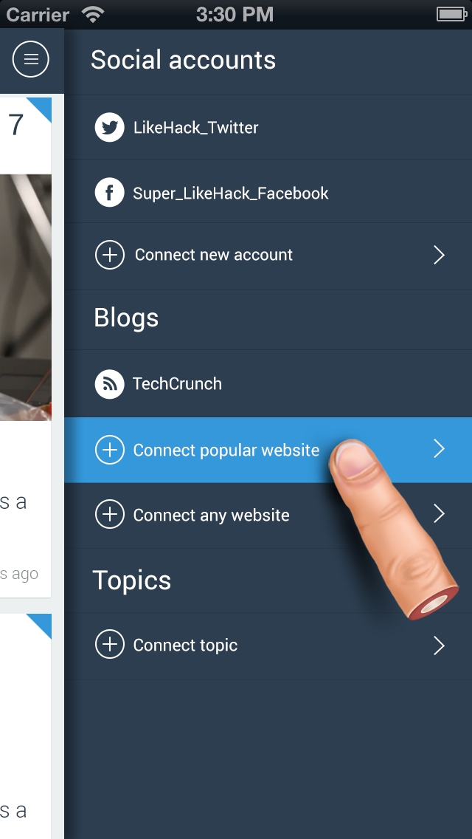The width and height of the screenshot is (472, 839).
Task: Tap plus icon beside Connect popular website
Action: pos(110,450)
